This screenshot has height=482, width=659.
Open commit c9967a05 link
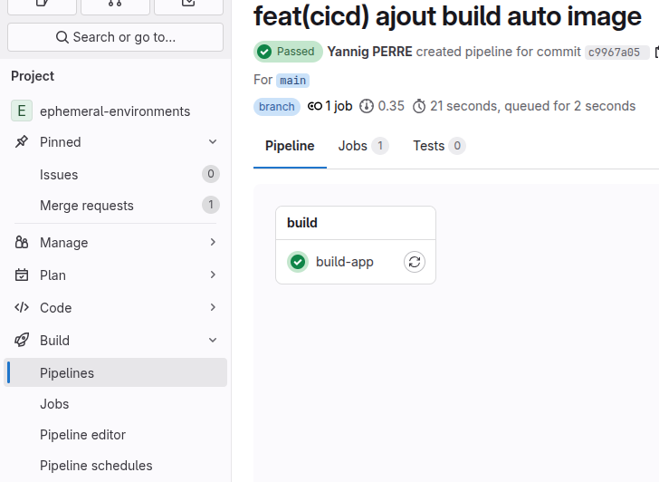[x=614, y=53]
